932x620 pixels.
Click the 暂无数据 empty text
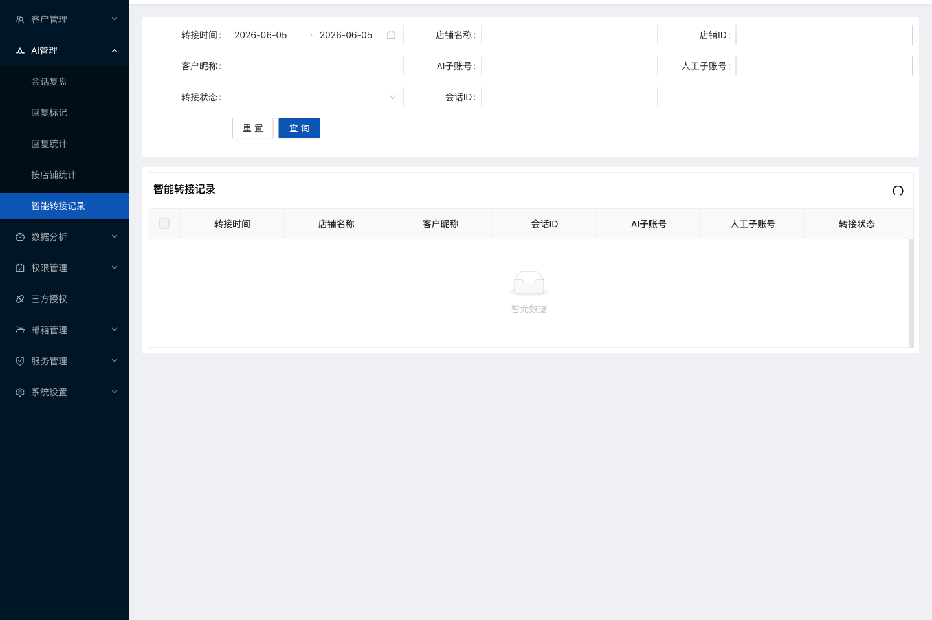pos(529,309)
